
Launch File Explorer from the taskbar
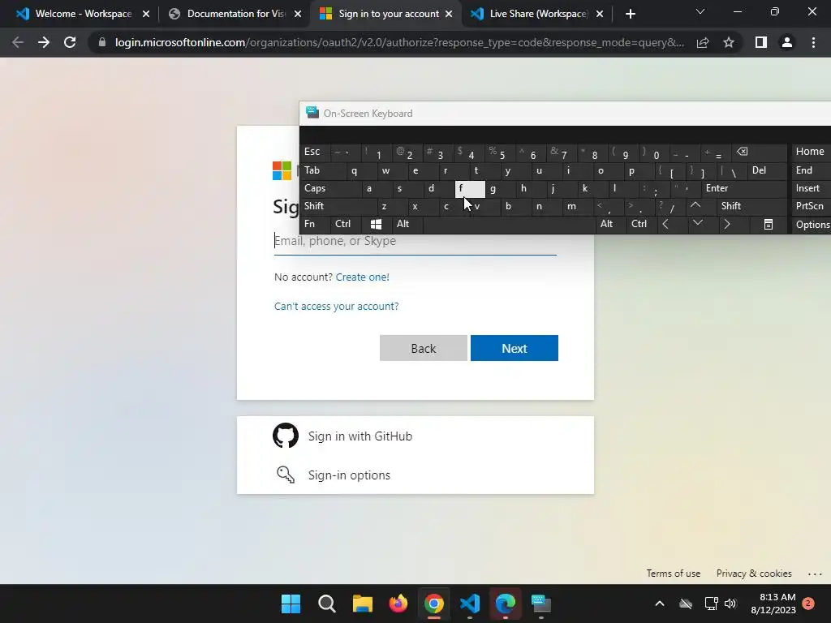363,604
